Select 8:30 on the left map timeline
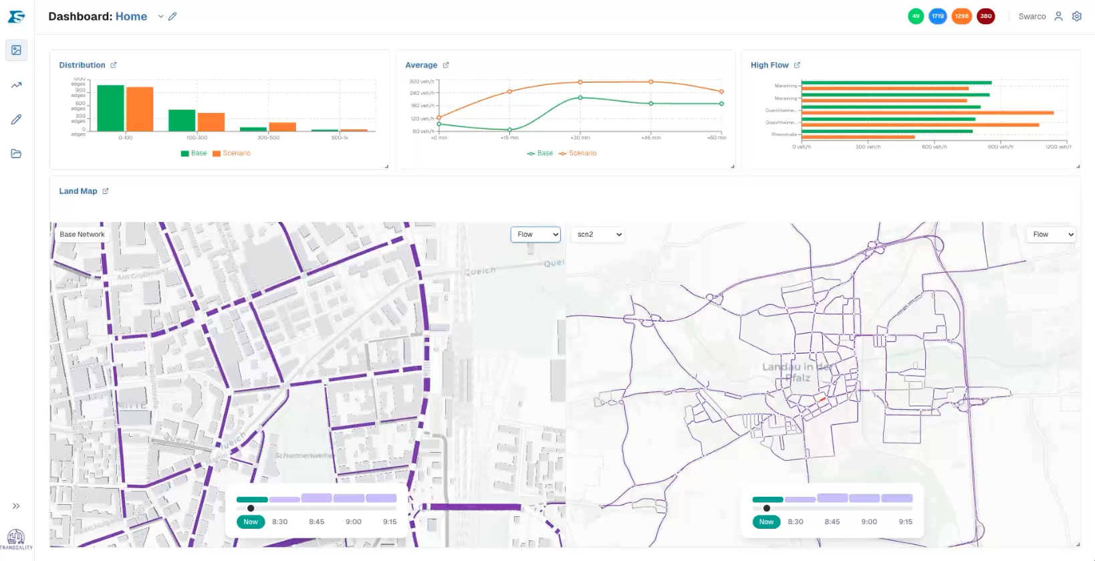This screenshot has width=1095, height=561. pos(280,522)
